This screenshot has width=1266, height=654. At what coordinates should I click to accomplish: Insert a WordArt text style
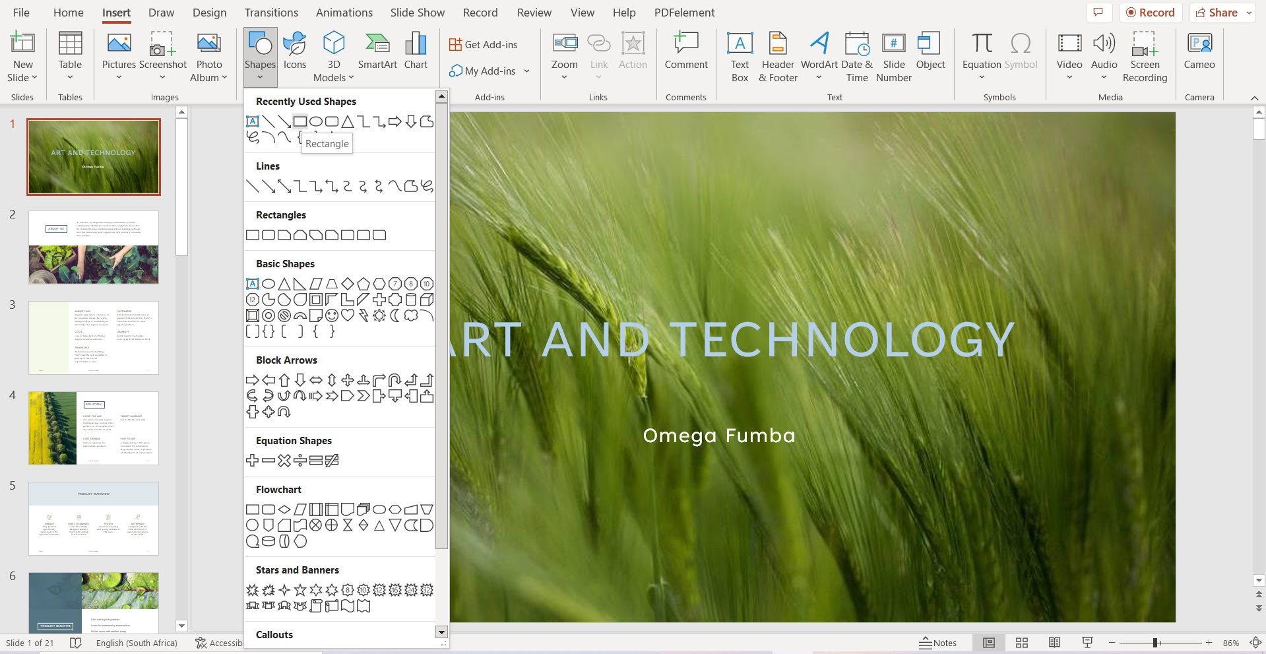819,51
